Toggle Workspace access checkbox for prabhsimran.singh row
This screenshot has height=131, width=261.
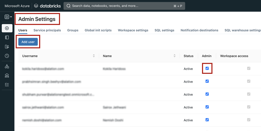249,81
